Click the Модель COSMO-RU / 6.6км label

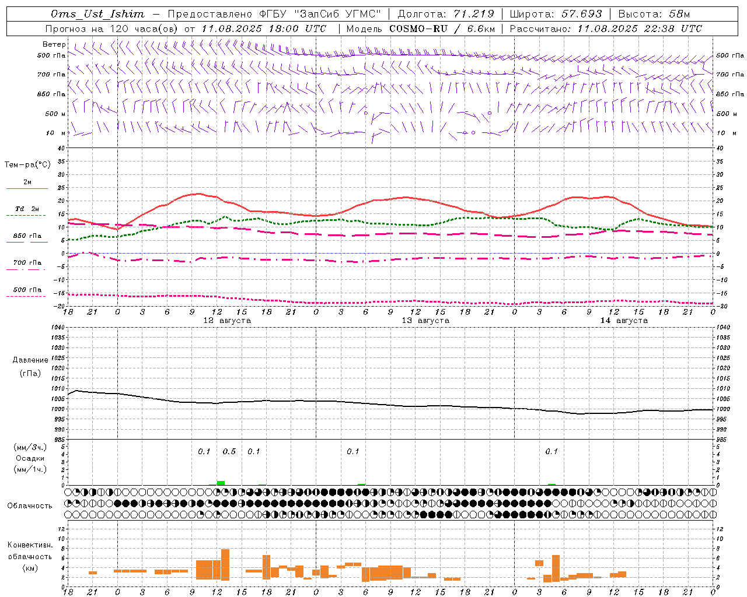tap(421, 29)
